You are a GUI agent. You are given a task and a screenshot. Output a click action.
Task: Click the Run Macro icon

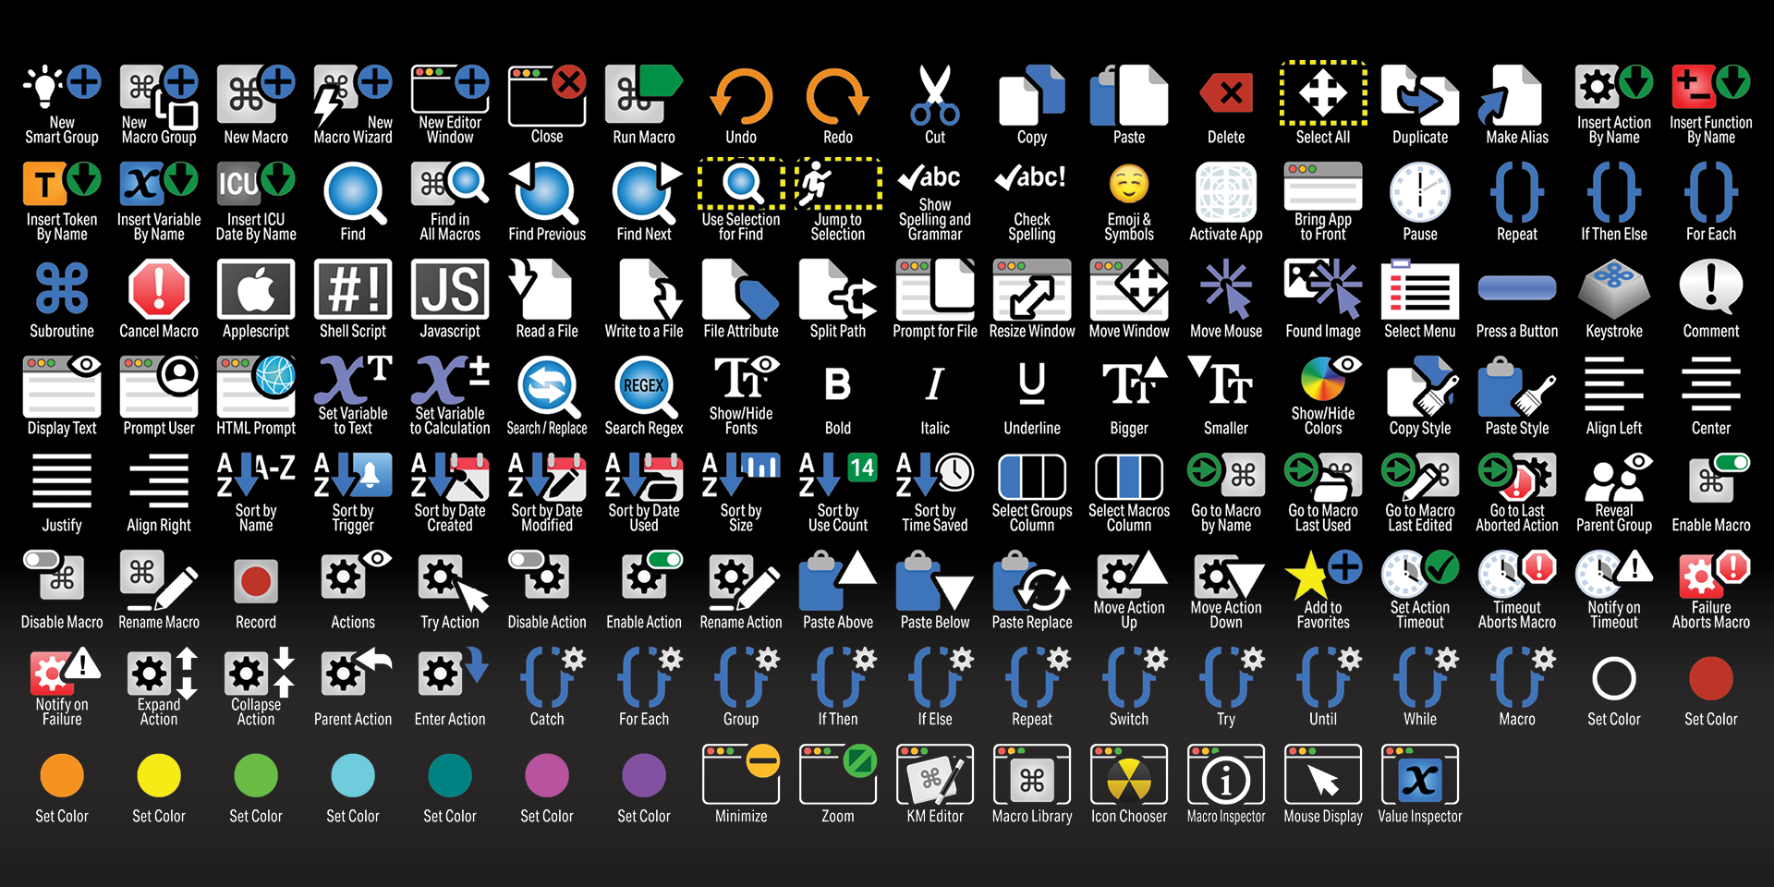(644, 93)
